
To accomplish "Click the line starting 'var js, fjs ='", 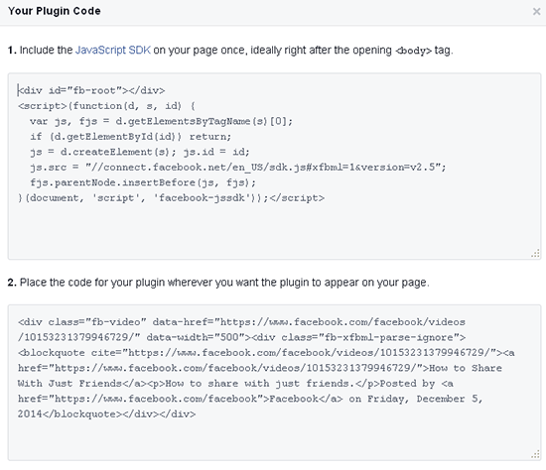I will [x=161, y=121].
